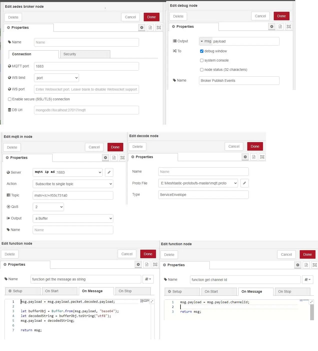Viewport: 318px width, 351px height.
Task: Open the WS bind dropdown
Action: point(56,78)
